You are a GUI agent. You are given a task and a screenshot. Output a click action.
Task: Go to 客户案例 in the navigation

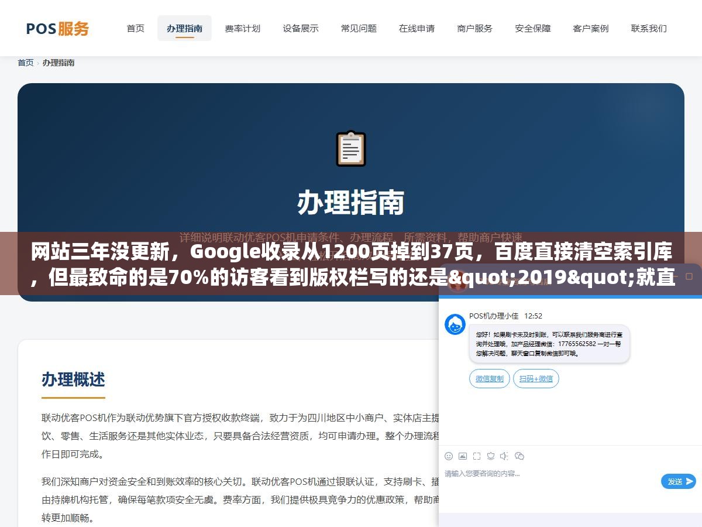(590, 28)
